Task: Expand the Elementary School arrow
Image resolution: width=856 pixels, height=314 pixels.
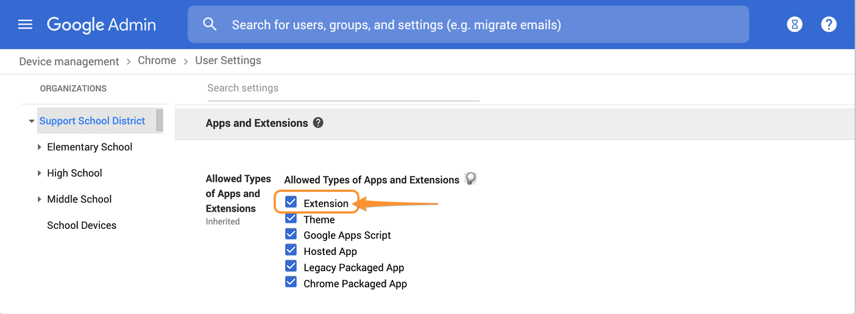Action: click(x=40, y=147)
